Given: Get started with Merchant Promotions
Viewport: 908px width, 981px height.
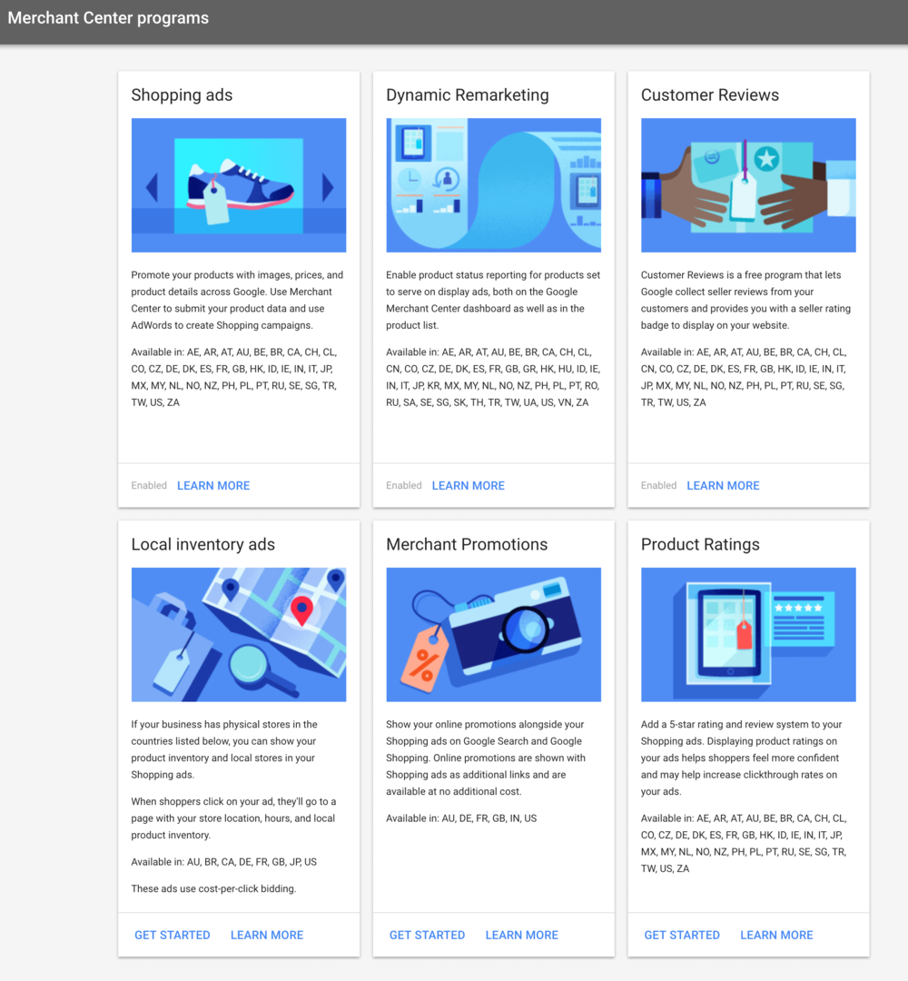Looking at the screenshot, I should pos(427,935).
